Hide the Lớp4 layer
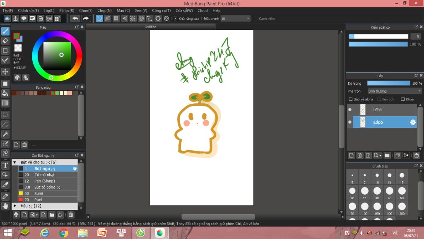This screenshot has height=239, width=424. point(350,110)
